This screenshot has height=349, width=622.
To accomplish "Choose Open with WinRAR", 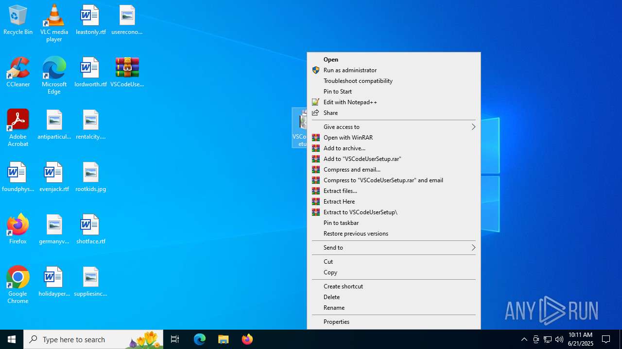I will tap(394, 138).
